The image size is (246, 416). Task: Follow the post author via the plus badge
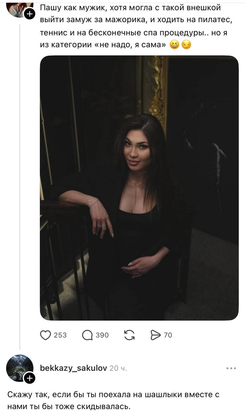[30, 14]
